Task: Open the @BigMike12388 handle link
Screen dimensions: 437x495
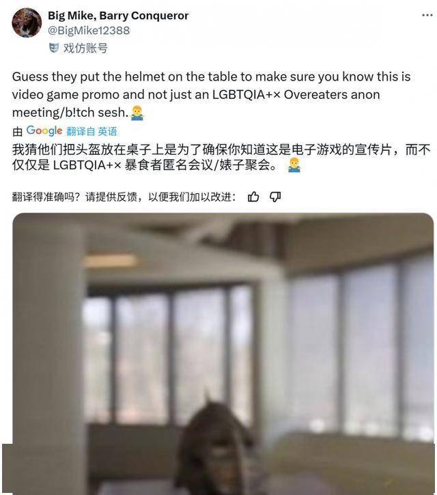Action: pyautogui.click(x=89, y=30)
